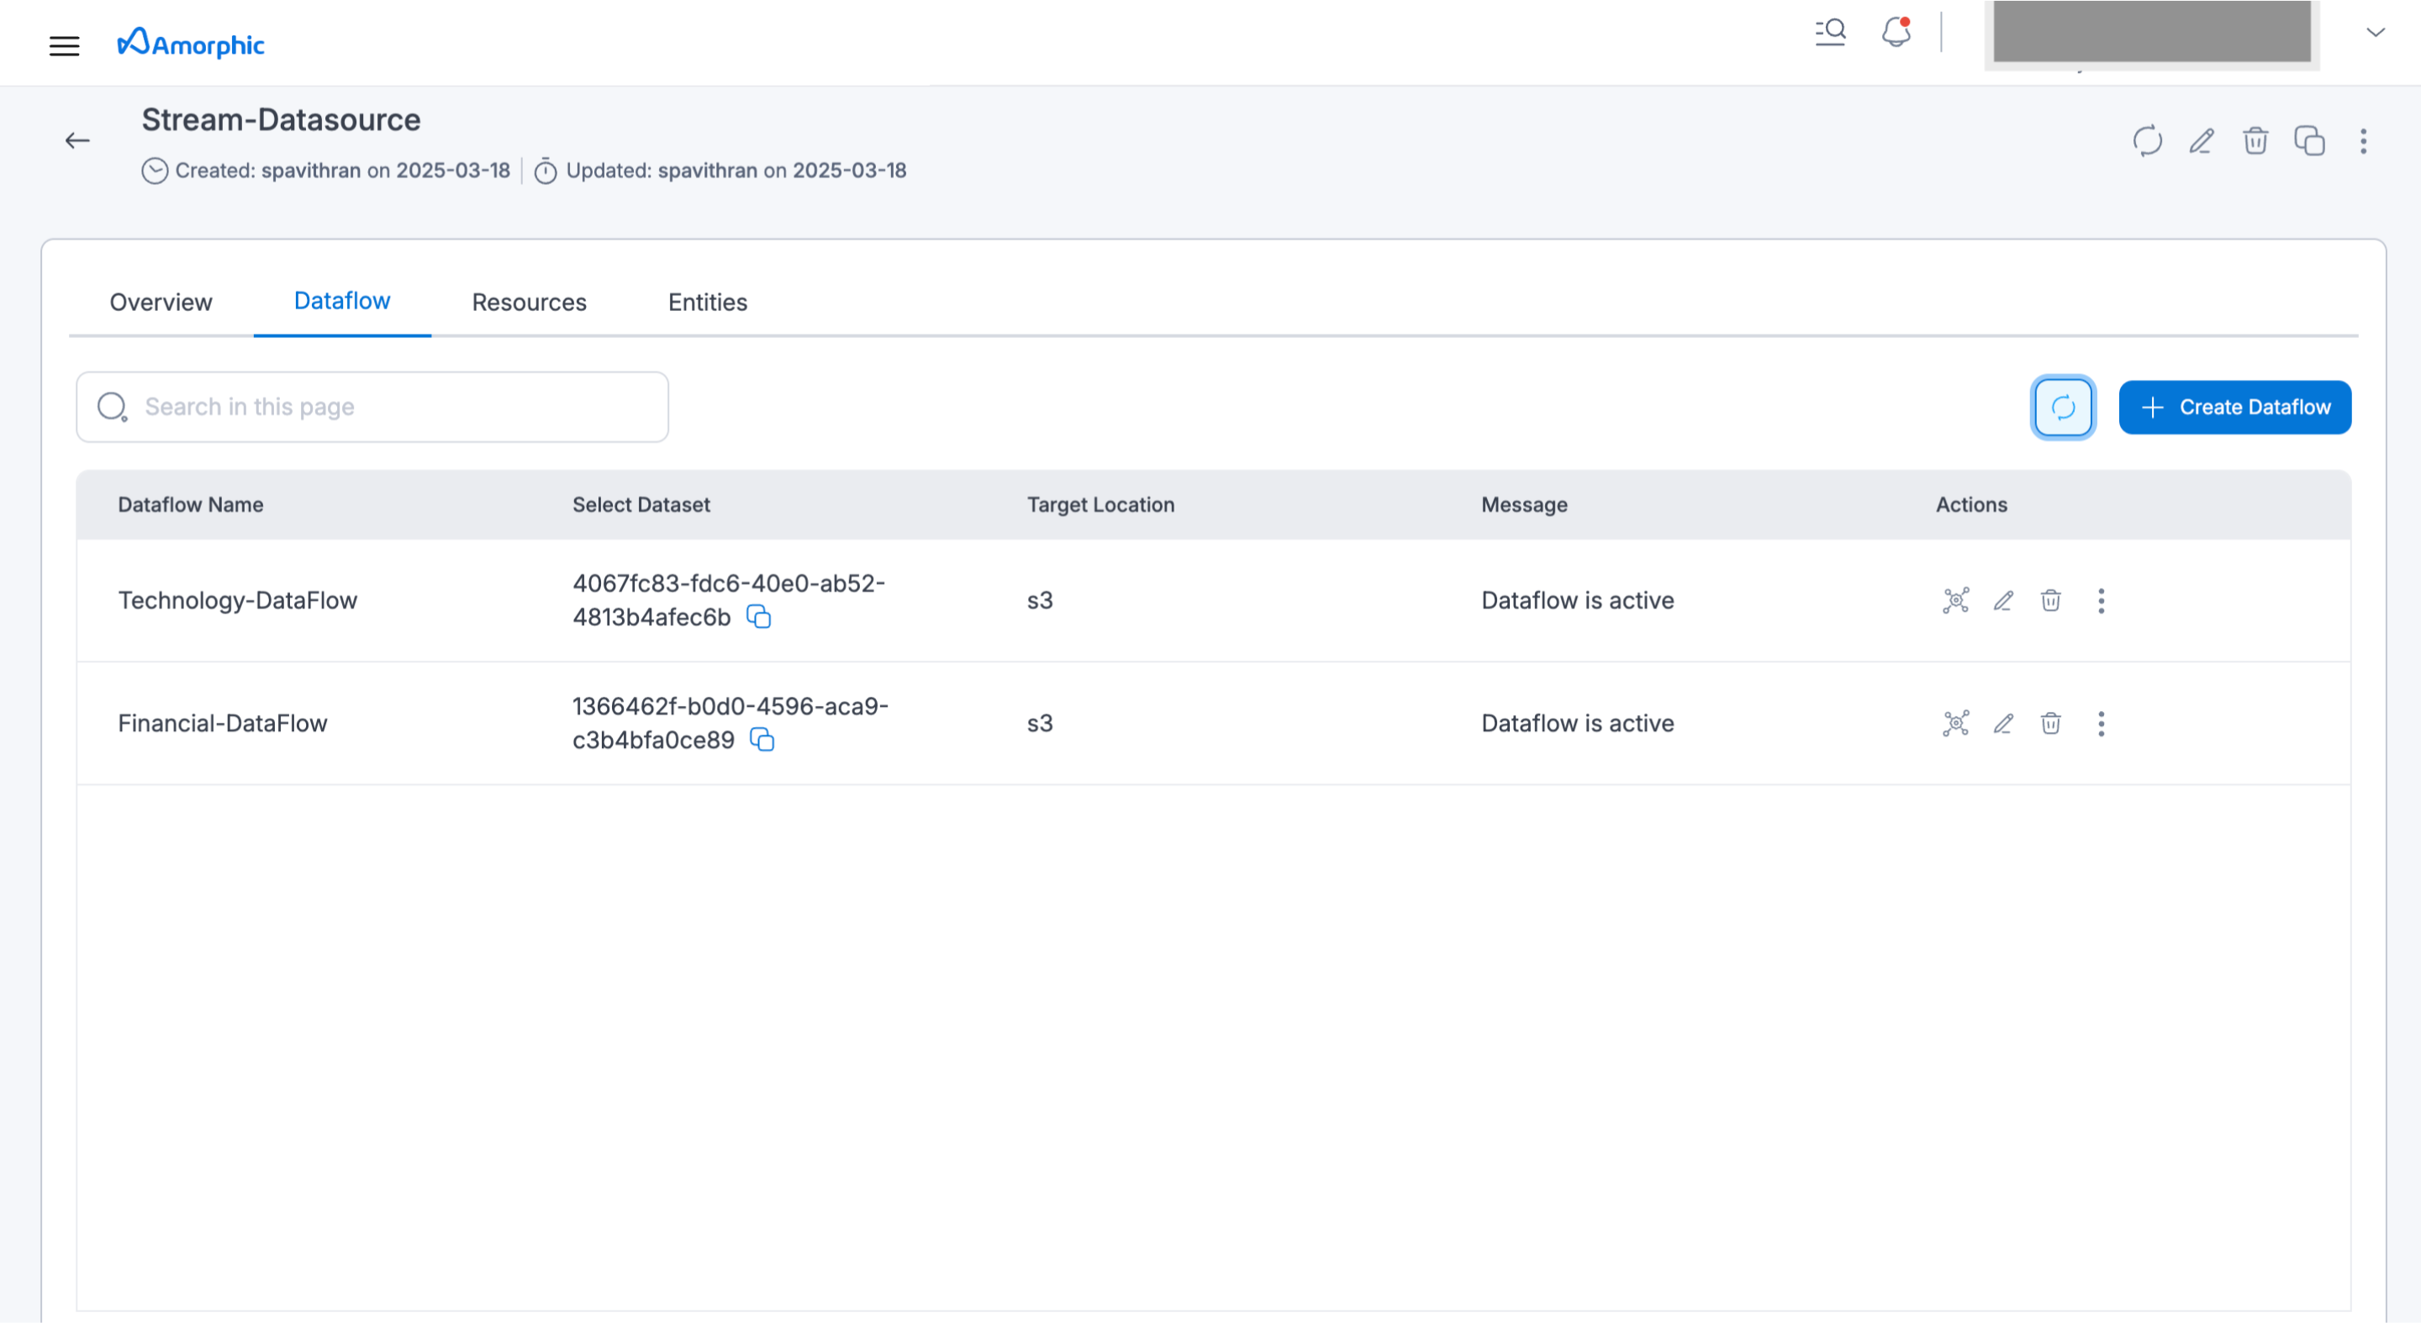Viewport: 2421px width, 1323px height.
Task: Click Technology-DataFlow's network-node action icon
Action: click(1954, 600)
